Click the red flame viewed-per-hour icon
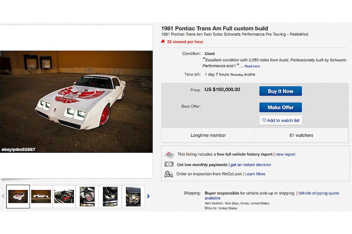Viewport: 352px width, 234px height. (163, 42)
